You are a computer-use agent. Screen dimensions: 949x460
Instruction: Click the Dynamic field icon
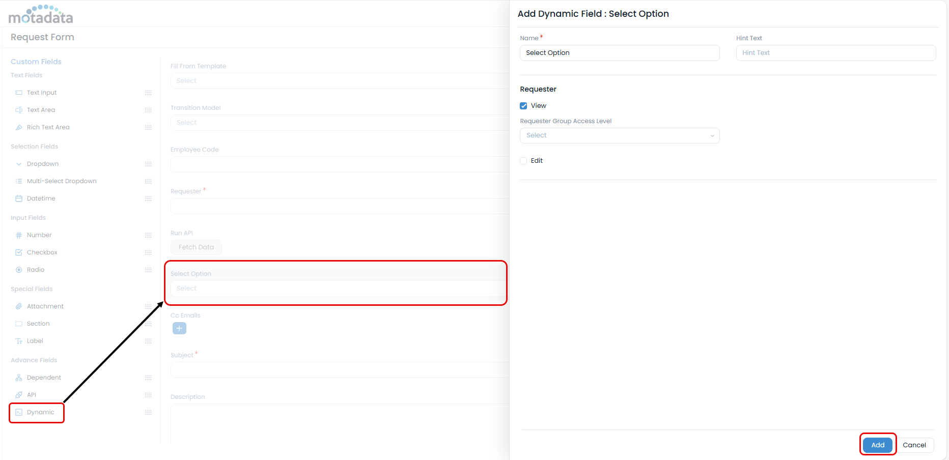point(19,412)
